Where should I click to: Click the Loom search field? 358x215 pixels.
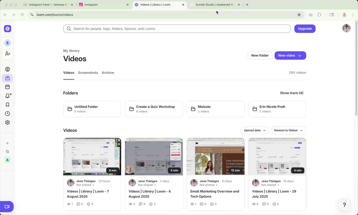(x=177, y=28)
